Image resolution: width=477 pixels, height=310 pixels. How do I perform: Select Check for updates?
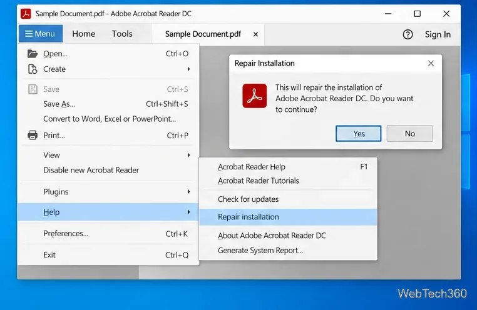288,199
